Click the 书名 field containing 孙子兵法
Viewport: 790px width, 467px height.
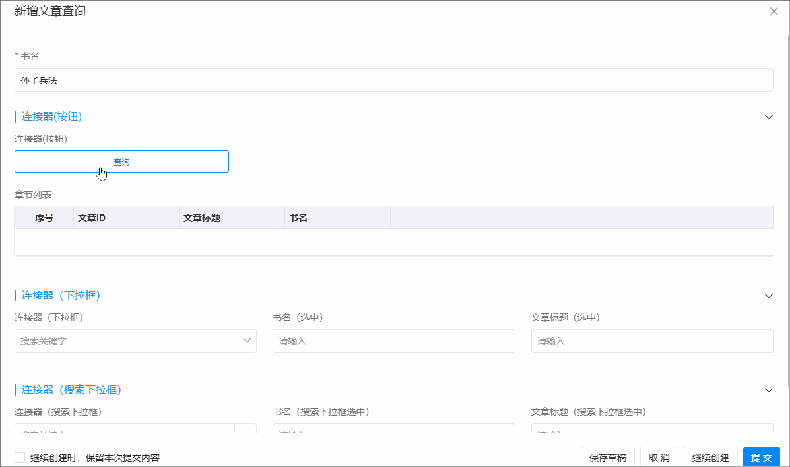(x=393, y=80)
